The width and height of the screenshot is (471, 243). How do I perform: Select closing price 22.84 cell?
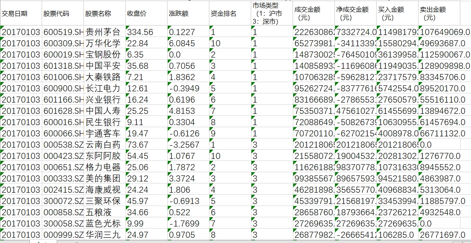[146, 43]
